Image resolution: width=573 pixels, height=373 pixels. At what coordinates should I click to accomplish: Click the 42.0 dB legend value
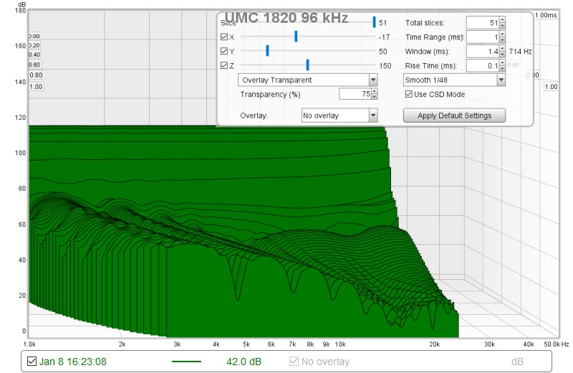(244, 362)
